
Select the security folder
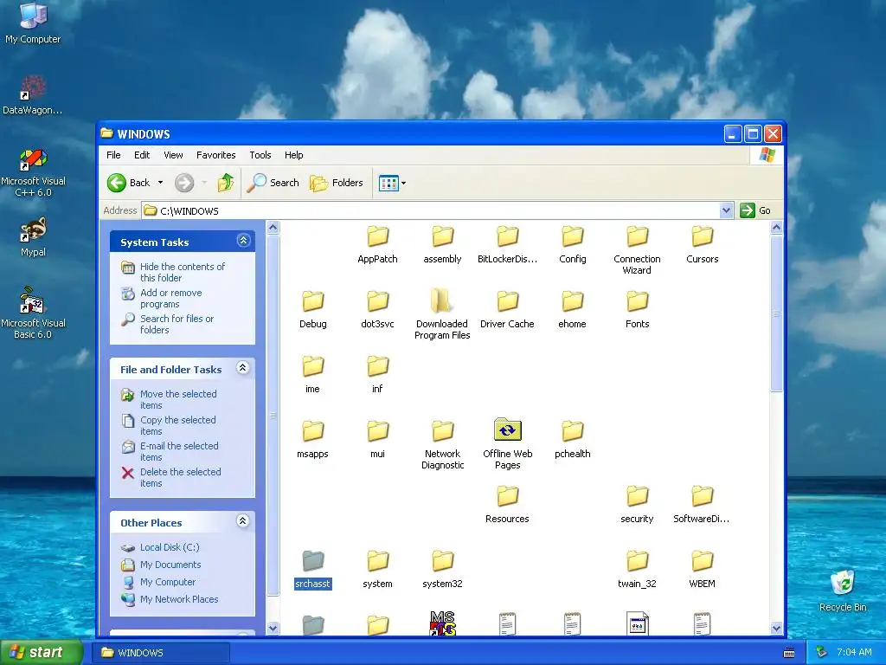click(638, 505)
